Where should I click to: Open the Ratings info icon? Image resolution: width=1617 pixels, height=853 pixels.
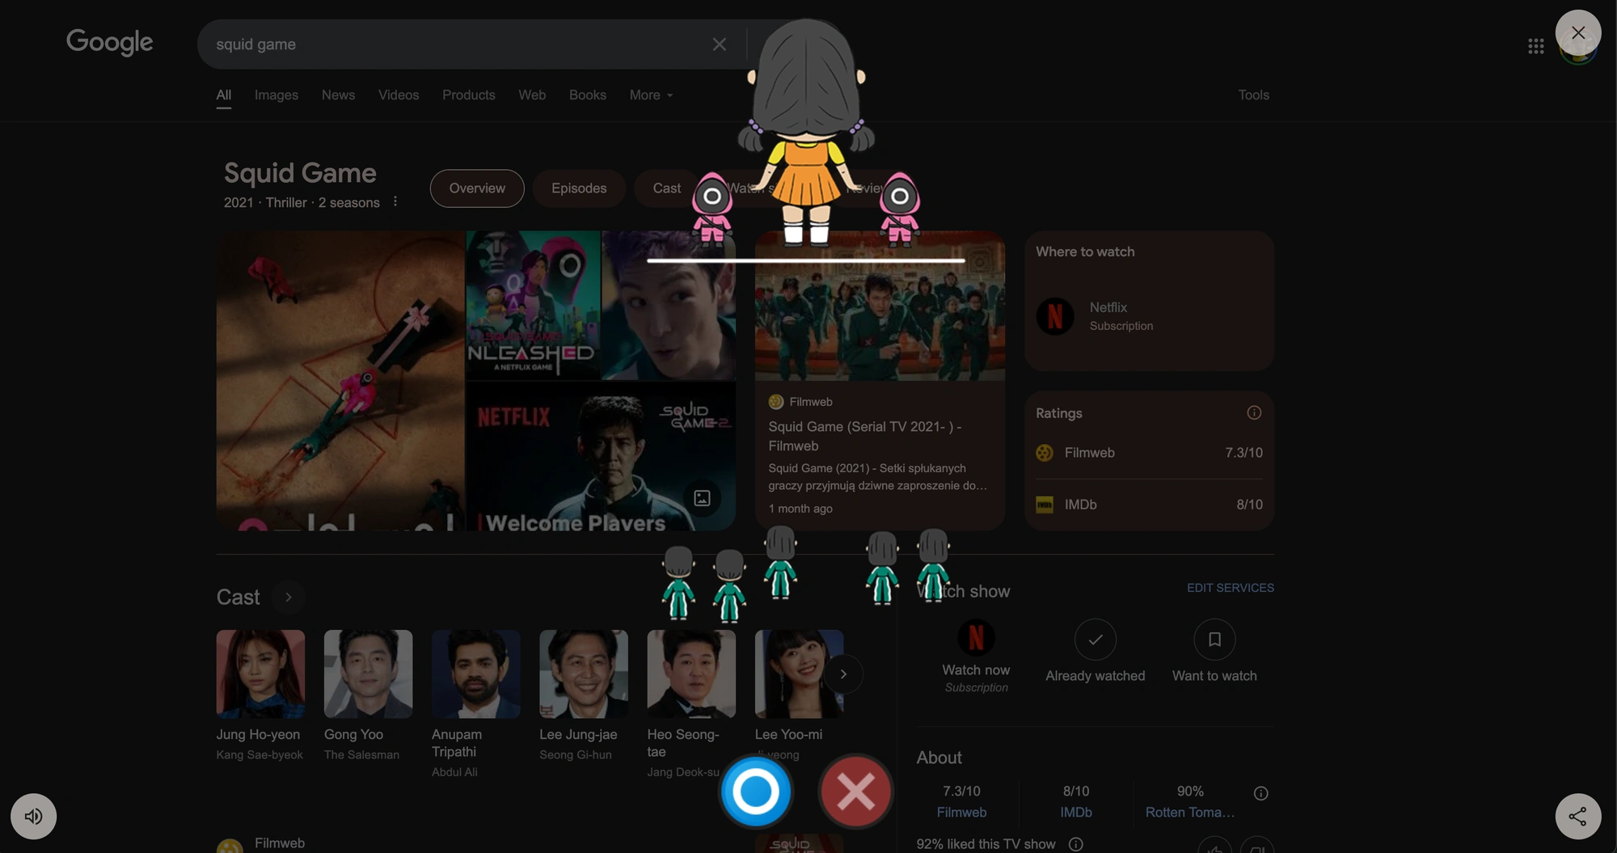pos(1254,413)
